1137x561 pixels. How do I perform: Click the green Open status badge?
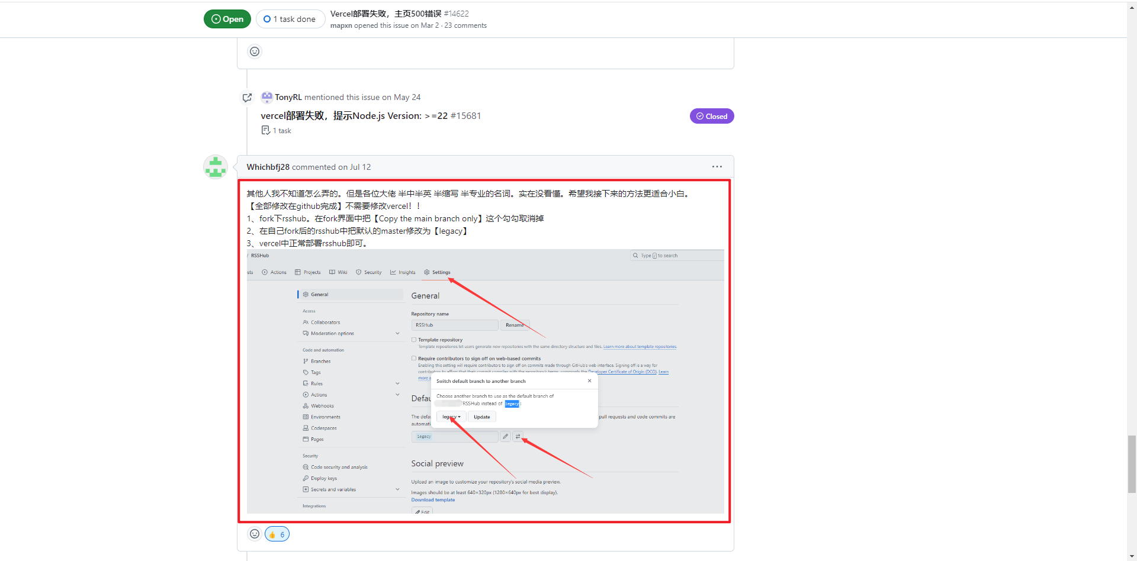point(227,19)
